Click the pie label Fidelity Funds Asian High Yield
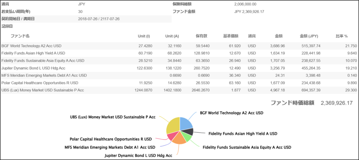The width and height of the screenshot is (359, 160). pos(243,133)
